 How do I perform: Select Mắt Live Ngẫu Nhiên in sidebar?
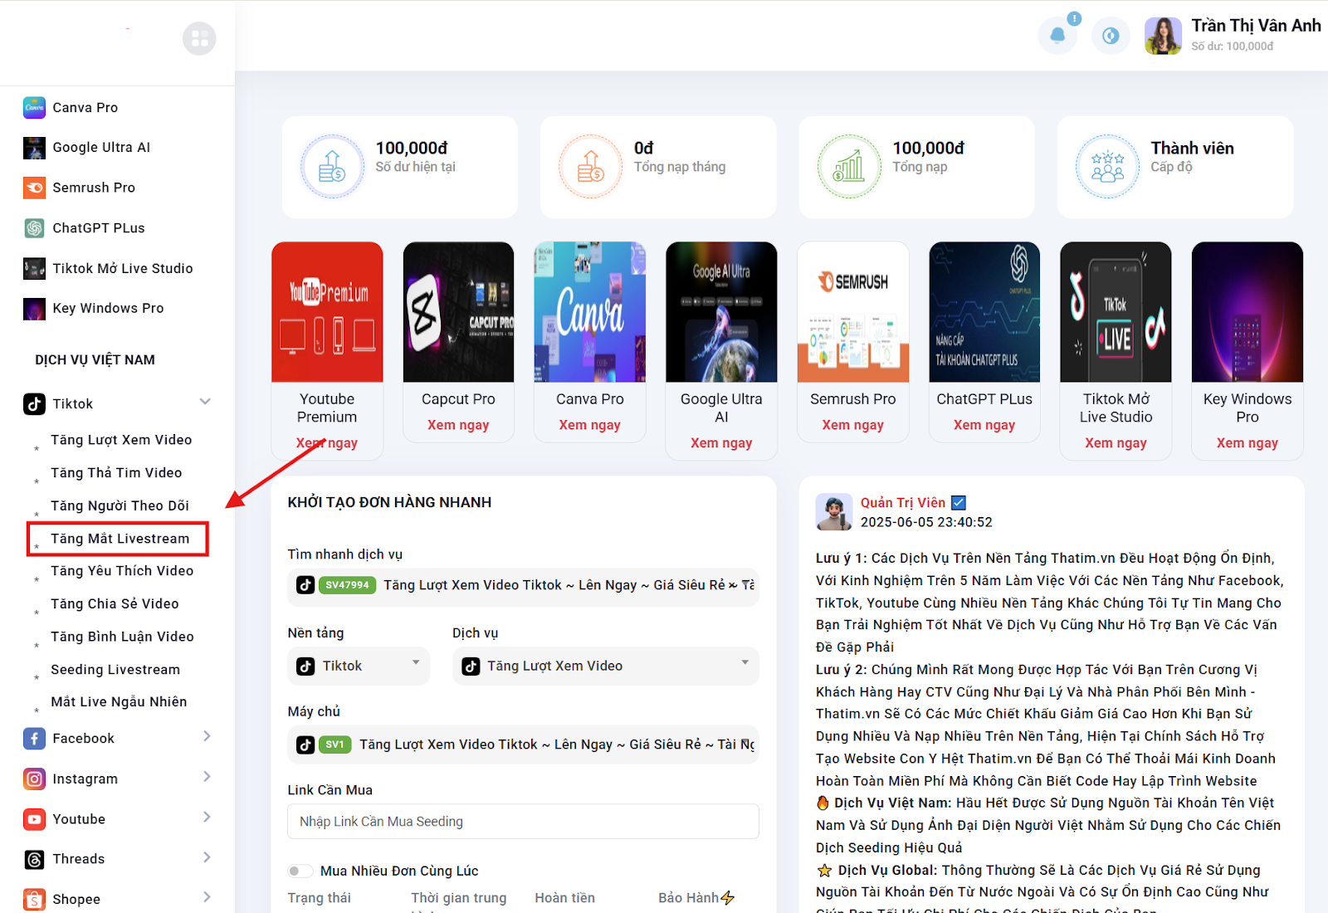(x=119, y=702)
